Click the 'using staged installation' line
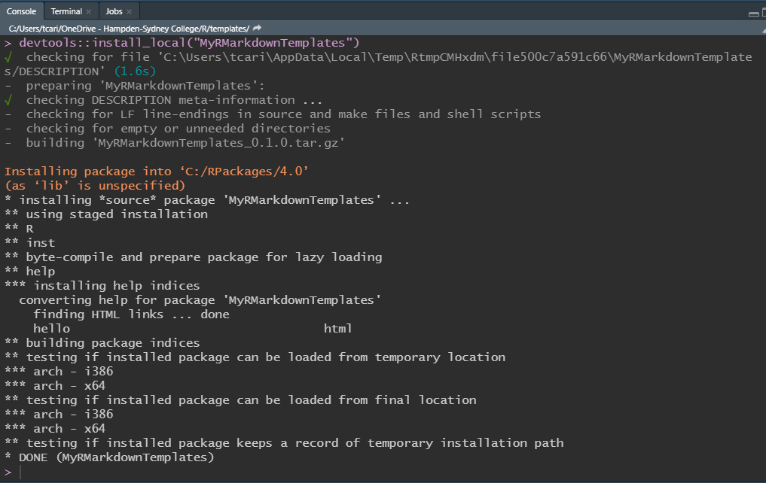Image resolution: width=766 pixels, height=483 pixels. pyautogui.click(x=113, y=214)
